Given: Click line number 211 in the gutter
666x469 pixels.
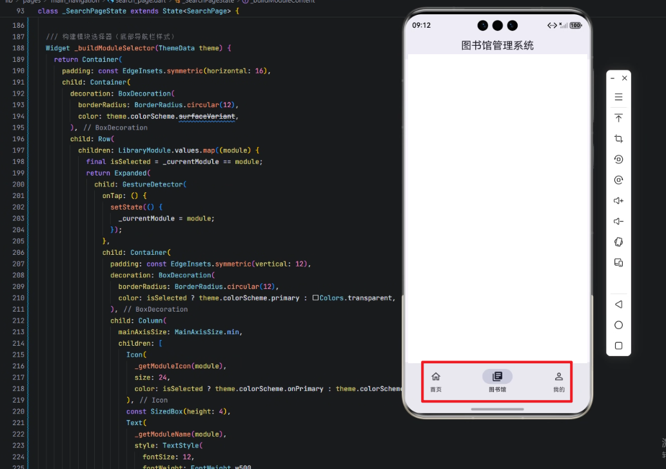Looking at the screenshot, I should pos(18,309).
